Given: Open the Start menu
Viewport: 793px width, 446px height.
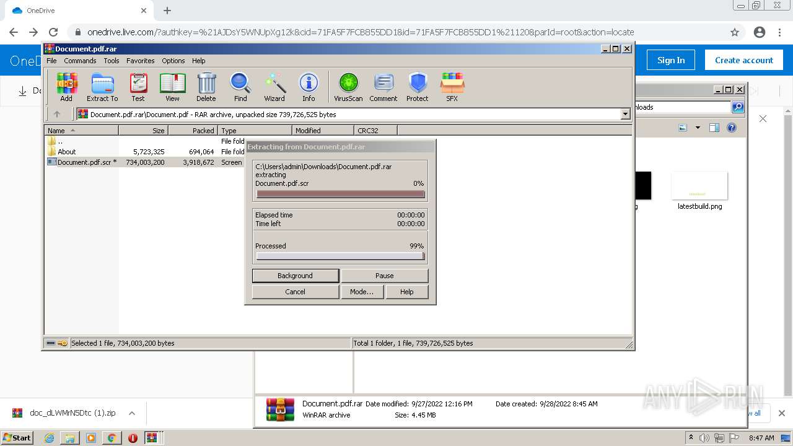Looking at the screenshot, I should tap(17, 437).
